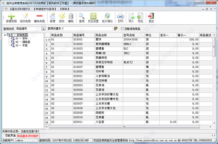Click the 修改类别 pencil icon
The image size is (218, 144).
tap(25, 17)
